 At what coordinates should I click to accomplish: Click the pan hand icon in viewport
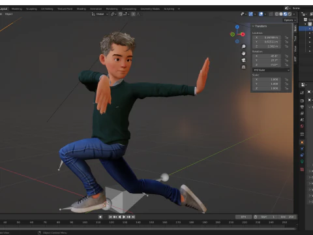[x=243, y=54]
